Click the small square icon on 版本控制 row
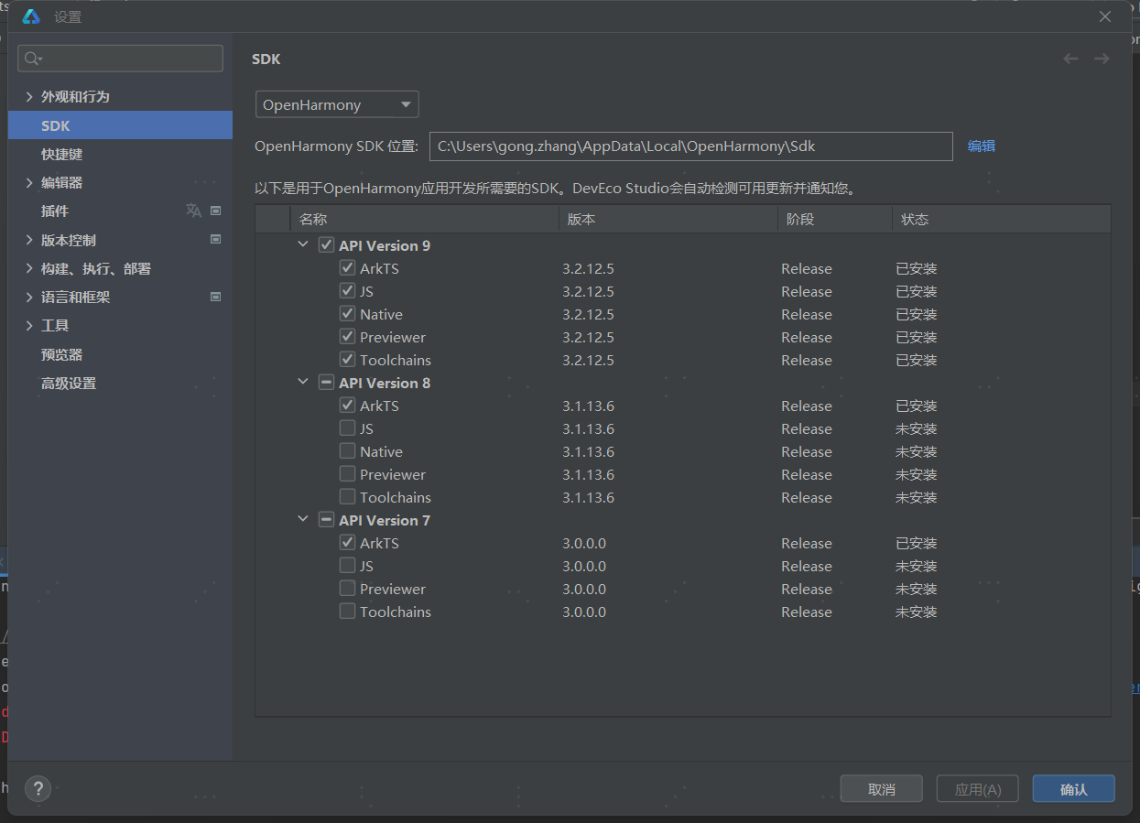 pos(216,240)
